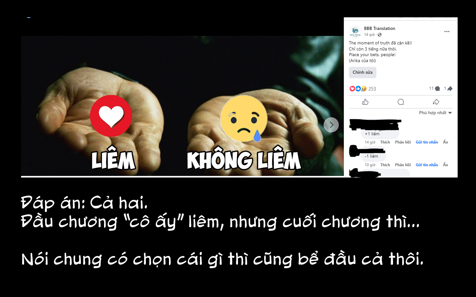This screenshot has width=476, height=297.
Task: Click the heart reaction icon beside 253
Action: [x=352, y=89]
